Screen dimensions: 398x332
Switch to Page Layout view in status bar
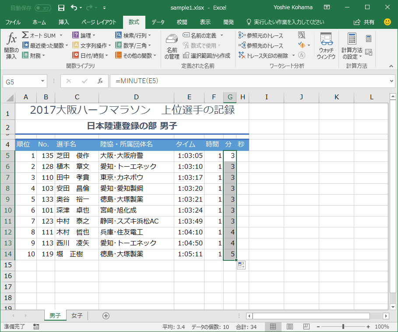(289, 327)
